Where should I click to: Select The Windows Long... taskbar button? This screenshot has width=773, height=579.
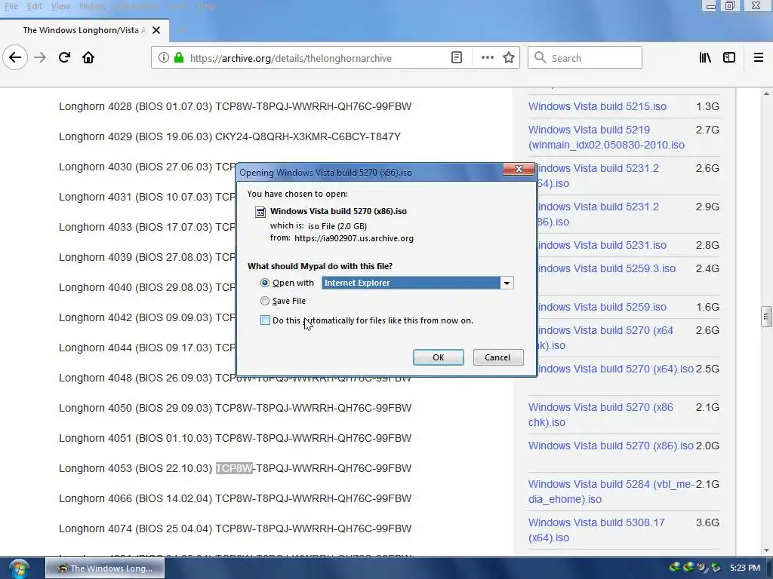pos(105,568)
